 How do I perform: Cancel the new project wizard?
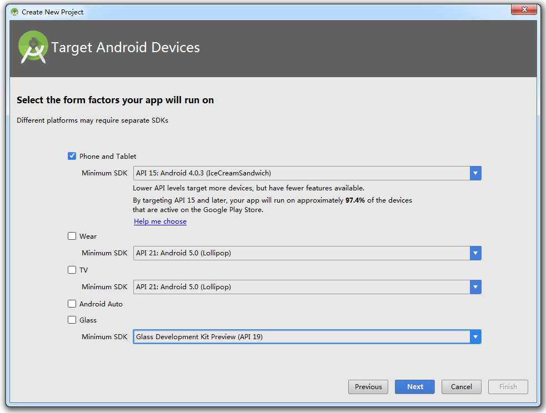pyautogui.click(x=462, y=387)
